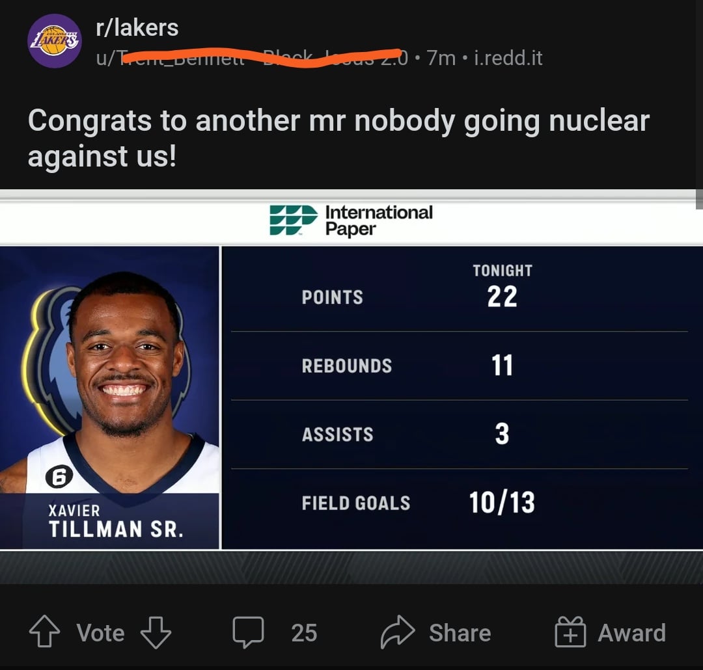This screenshot has width=703, height=670.
Task: Open the r/lakers subreddit link
Action: coord(137,28)
